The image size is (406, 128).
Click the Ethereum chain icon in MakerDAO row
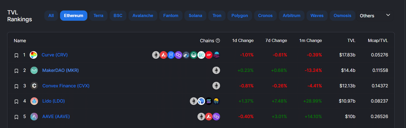click(216, 70)
